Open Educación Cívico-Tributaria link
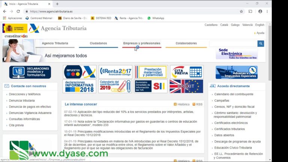Image resolution: width=288 pixels, height=162 pixels. pyautogui.click(x=233, y=148)
